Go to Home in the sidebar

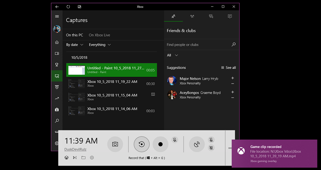click(x=57, y=42)
